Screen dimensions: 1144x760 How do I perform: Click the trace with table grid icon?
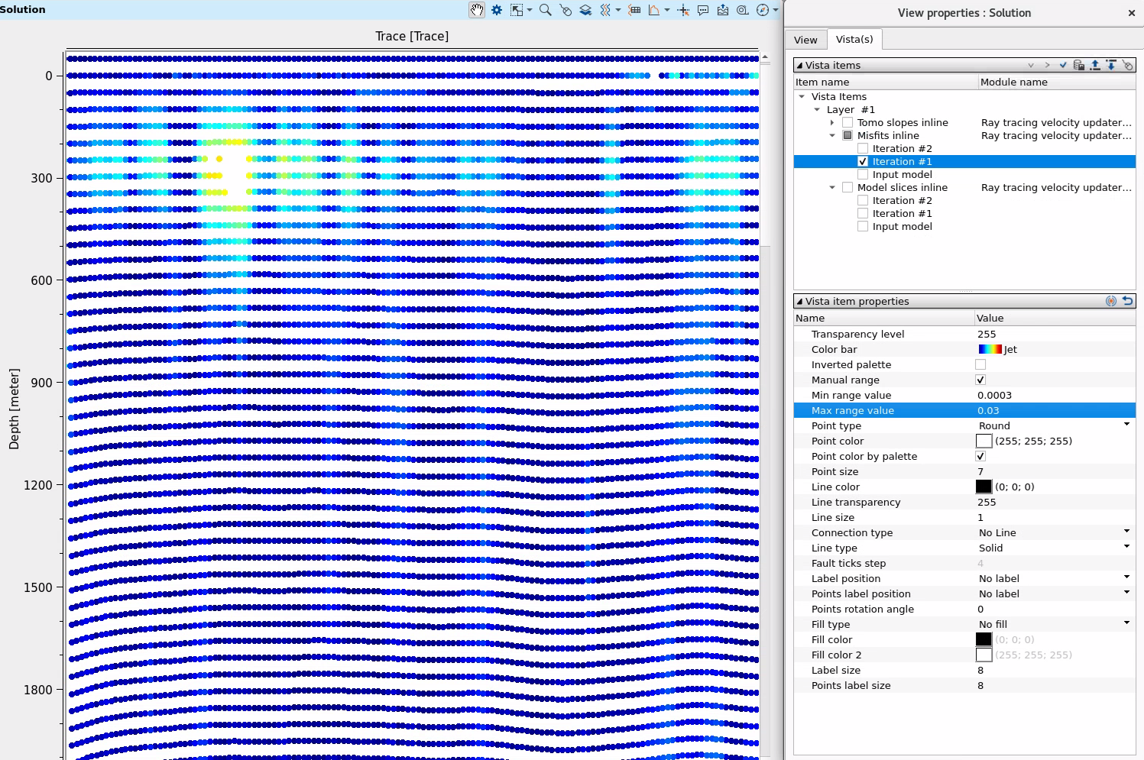coord(634,10)
